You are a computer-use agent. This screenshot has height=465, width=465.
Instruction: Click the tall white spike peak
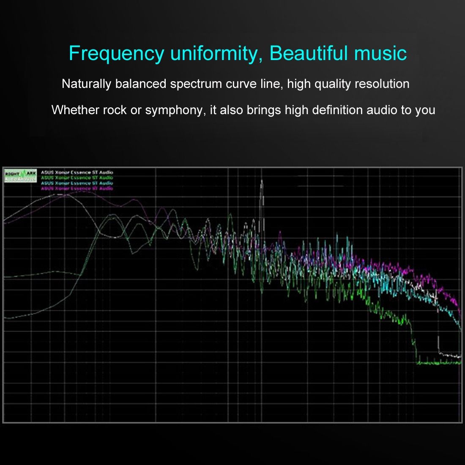pyautogui.click(x=262, y=183)
